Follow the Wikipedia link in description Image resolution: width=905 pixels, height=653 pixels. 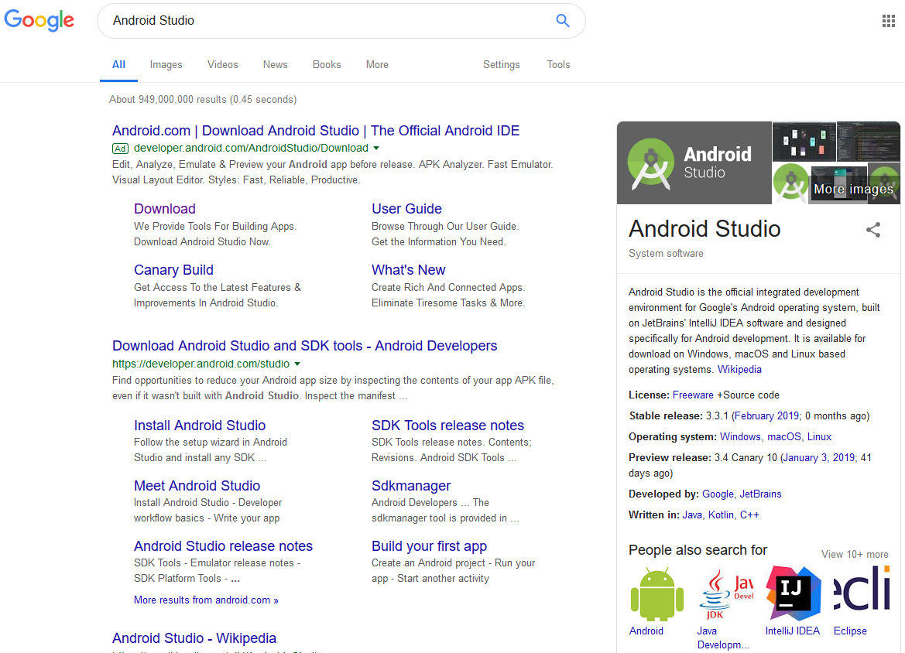coord(739,370)
